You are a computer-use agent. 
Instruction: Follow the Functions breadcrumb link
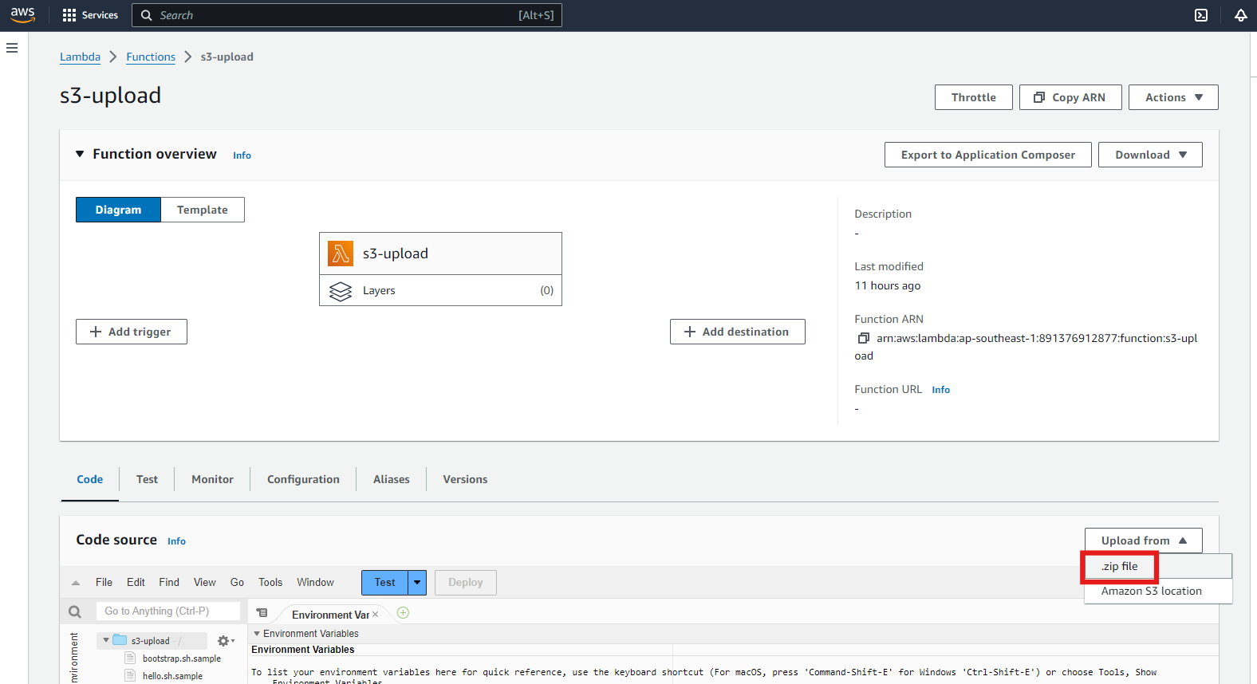151,57
